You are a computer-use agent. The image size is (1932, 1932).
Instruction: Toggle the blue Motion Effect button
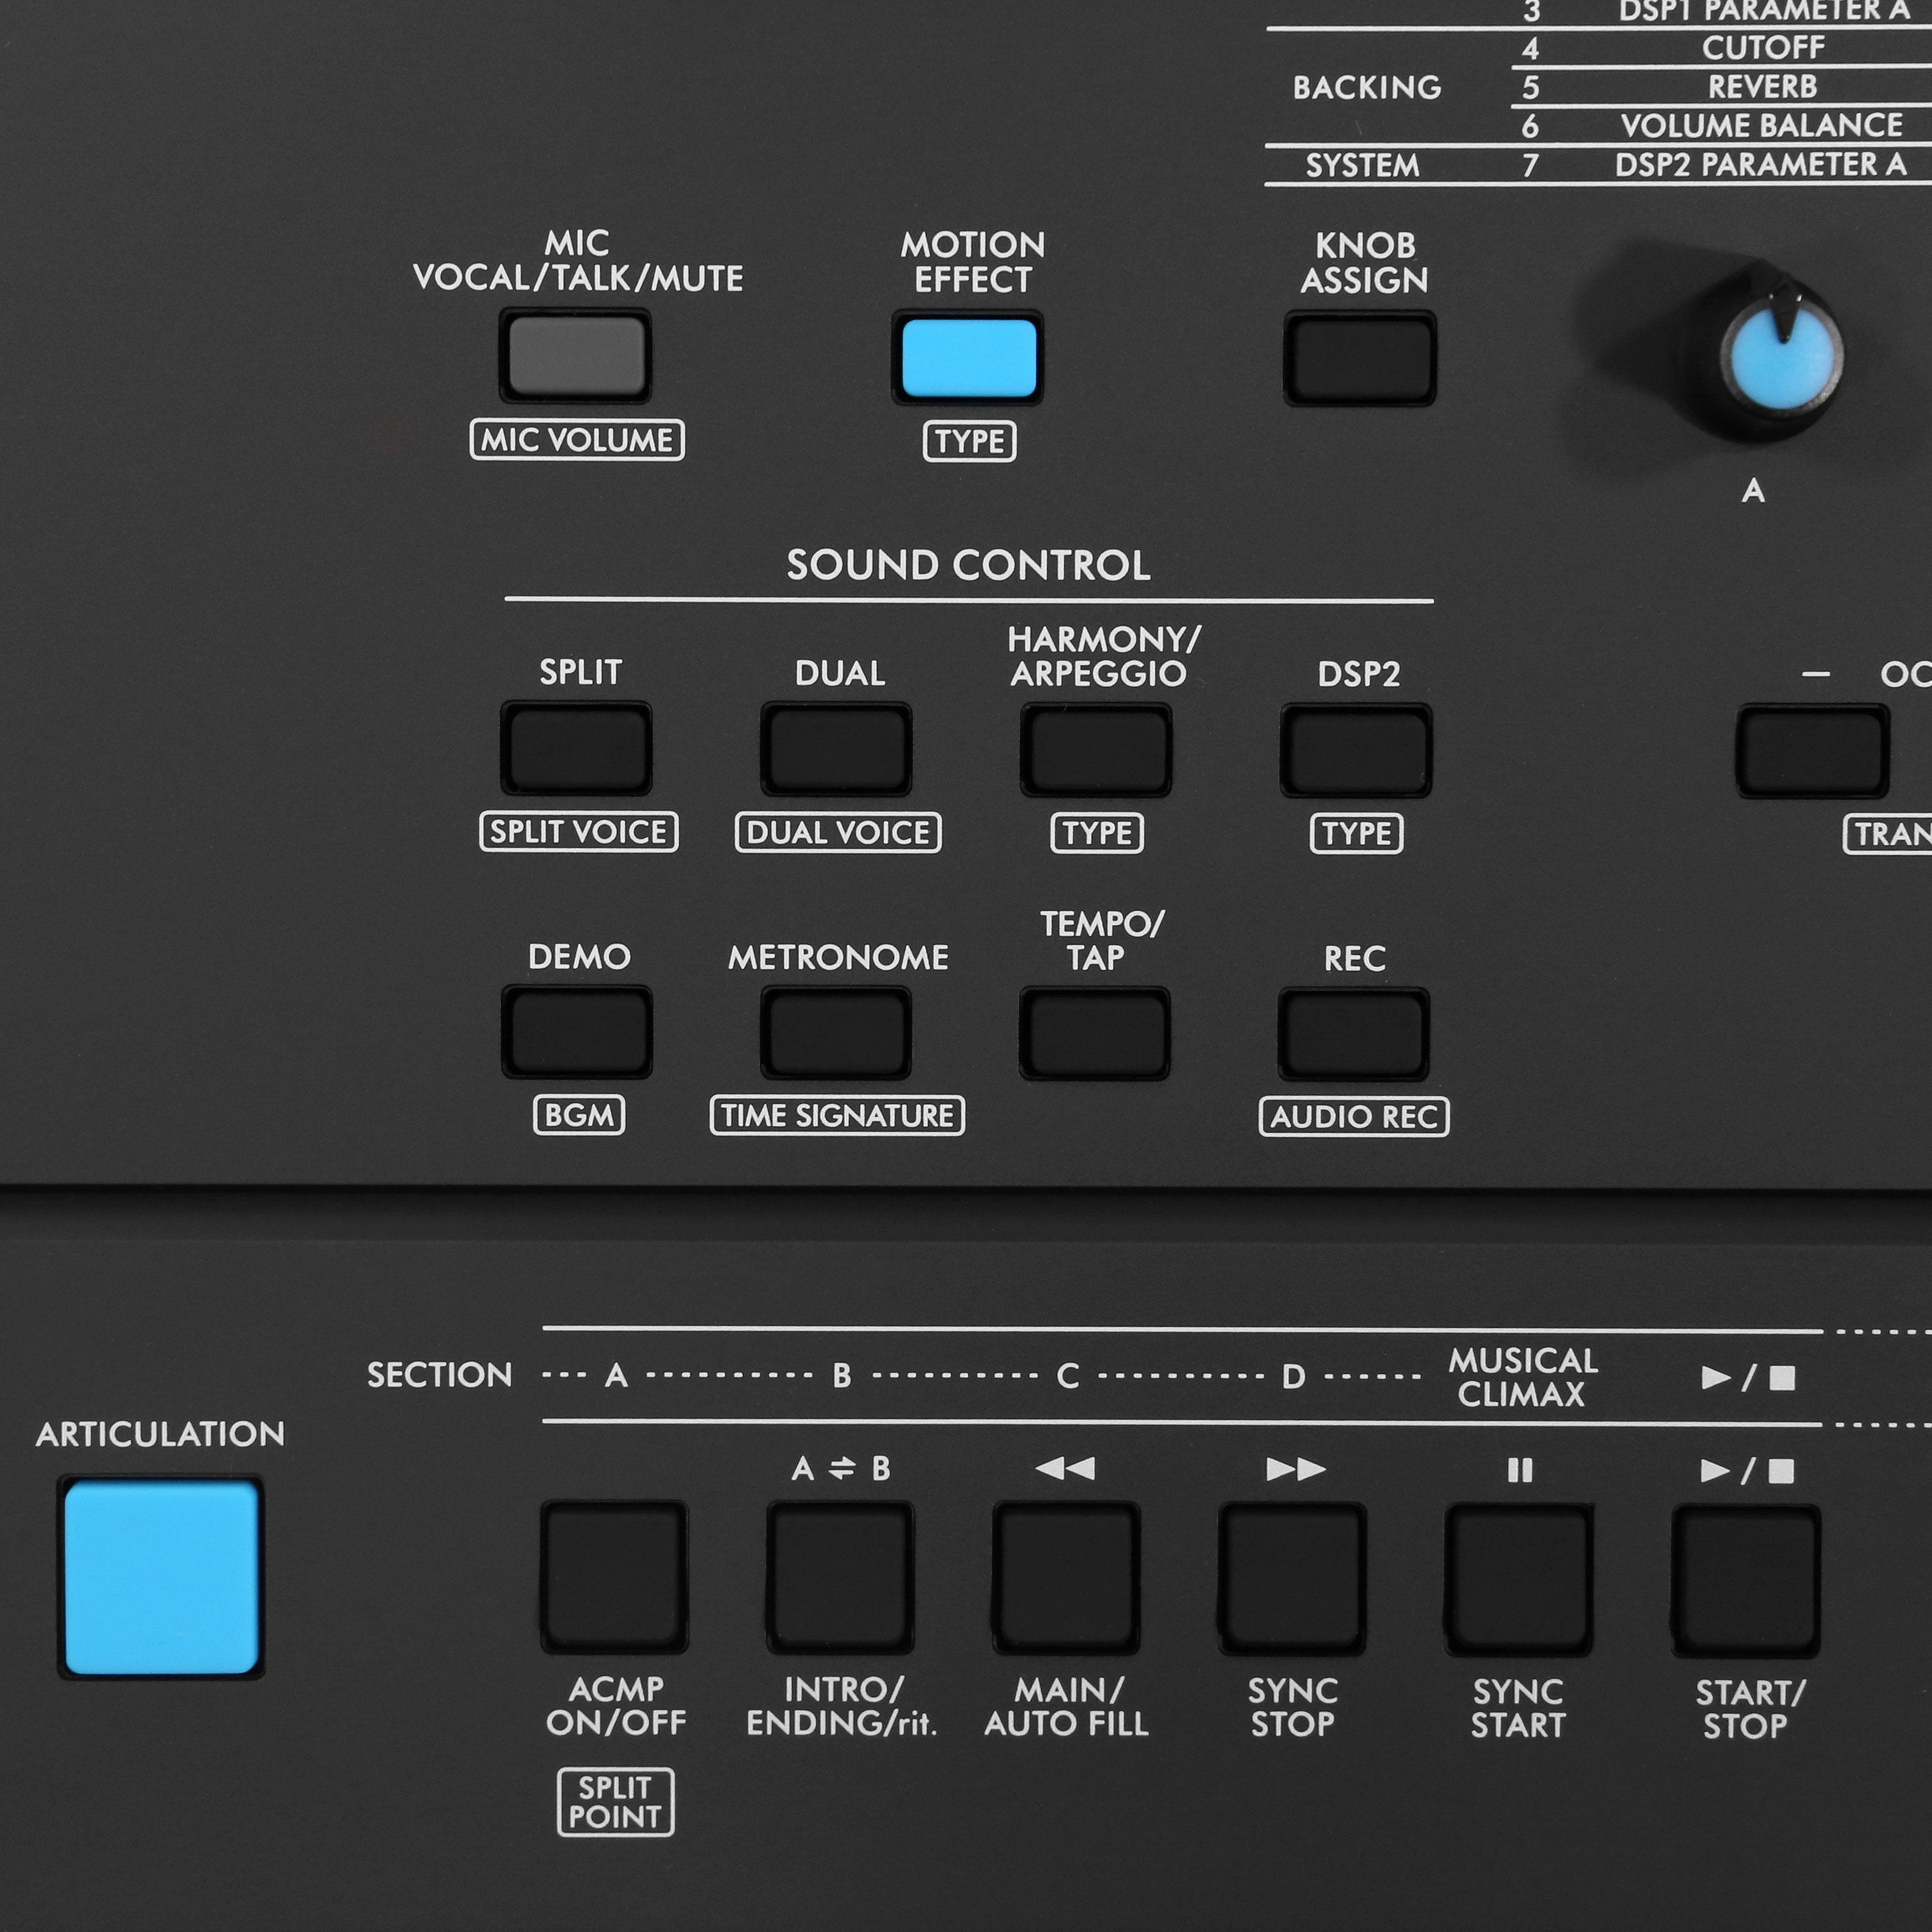point(968,357)
